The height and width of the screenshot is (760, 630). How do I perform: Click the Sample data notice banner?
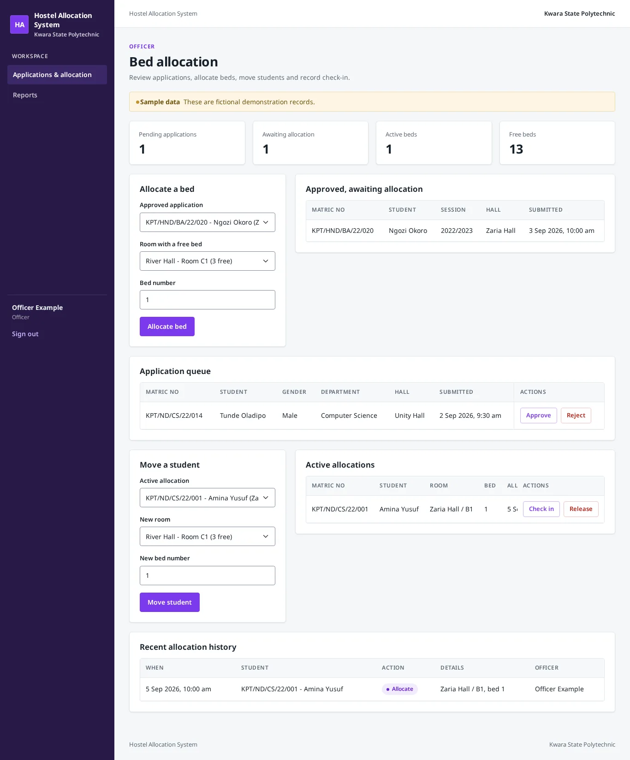[x=372, y=102]
